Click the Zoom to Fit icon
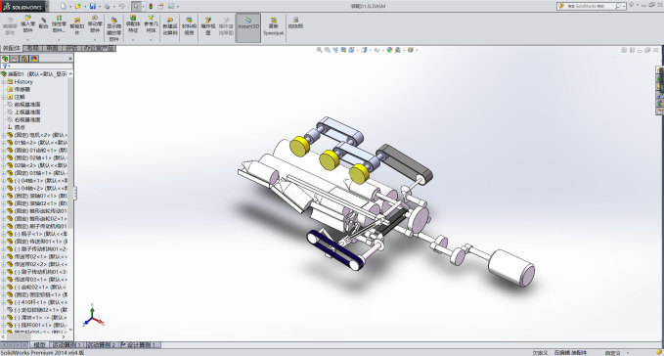This screenshot has width=664, height=356. pos(320,50)
